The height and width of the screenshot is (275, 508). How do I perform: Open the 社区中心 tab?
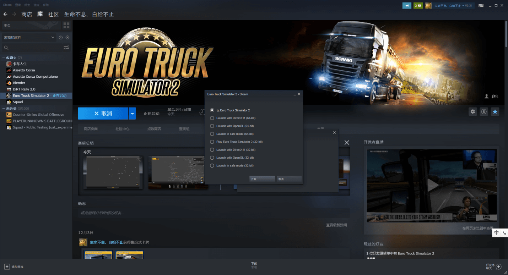point(123,129)
